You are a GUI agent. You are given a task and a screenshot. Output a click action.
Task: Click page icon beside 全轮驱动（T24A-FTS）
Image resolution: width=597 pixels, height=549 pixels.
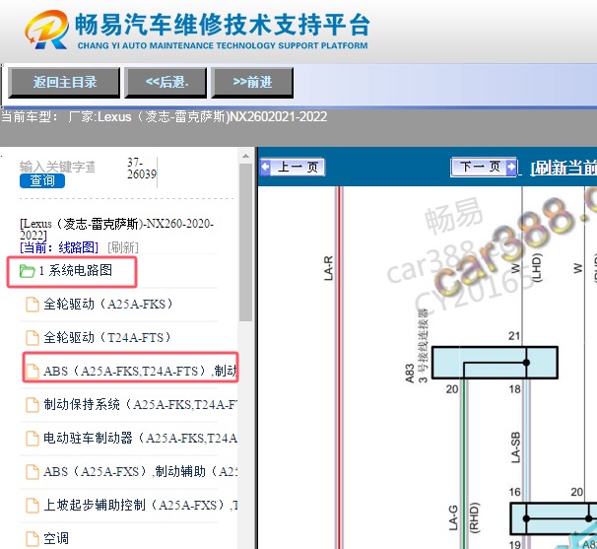pyautogui.click(x=33, y=338)
